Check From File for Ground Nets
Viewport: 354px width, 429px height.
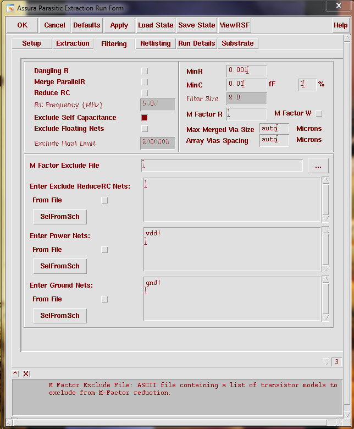click(104, 299)
